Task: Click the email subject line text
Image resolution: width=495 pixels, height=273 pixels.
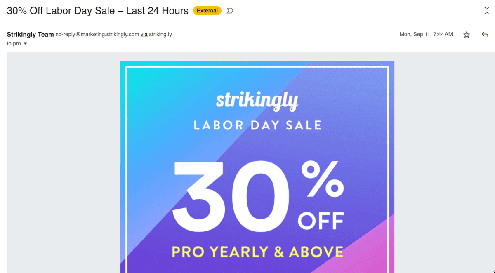Action: 97,11
